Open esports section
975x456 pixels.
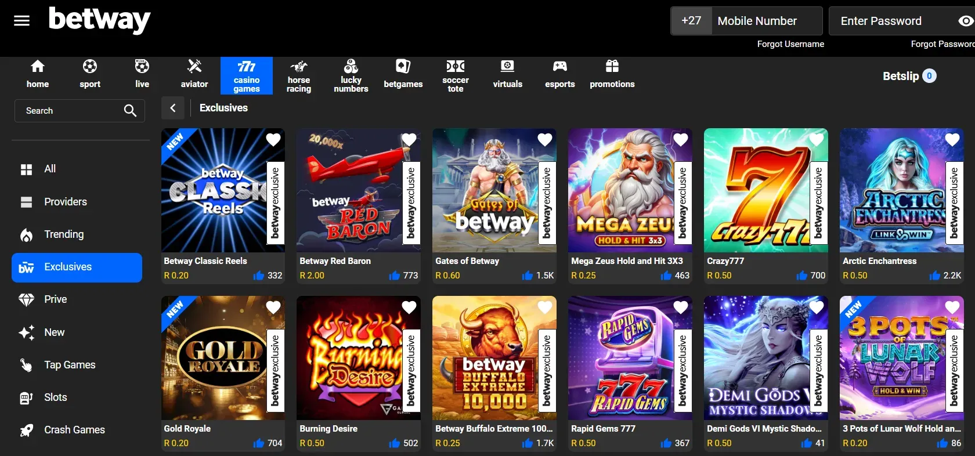[560, 74]
